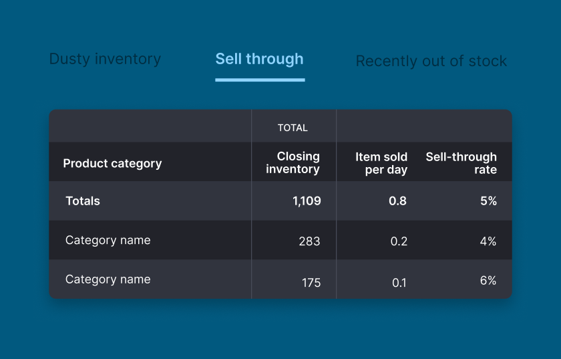Select the Sell through tab

(259, 59)
